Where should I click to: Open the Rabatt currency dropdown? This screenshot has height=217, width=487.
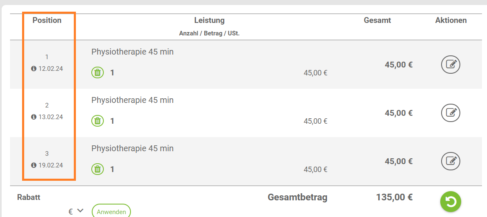[x=76, y=212]
